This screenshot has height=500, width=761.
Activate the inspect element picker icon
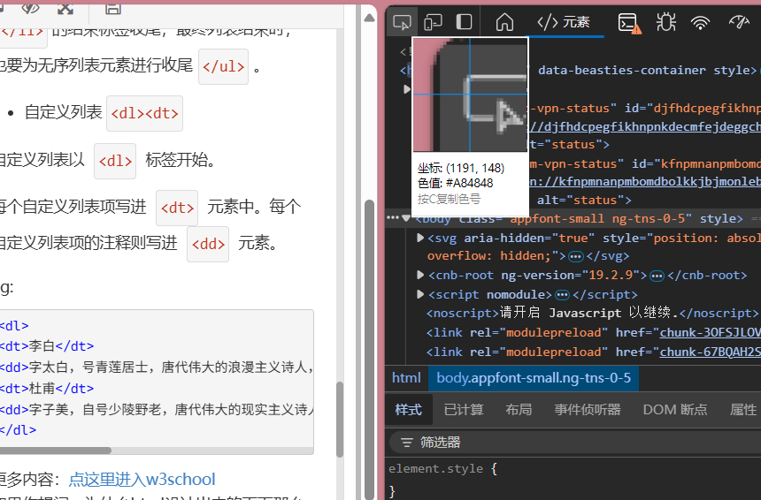click(x=402, y=22)
